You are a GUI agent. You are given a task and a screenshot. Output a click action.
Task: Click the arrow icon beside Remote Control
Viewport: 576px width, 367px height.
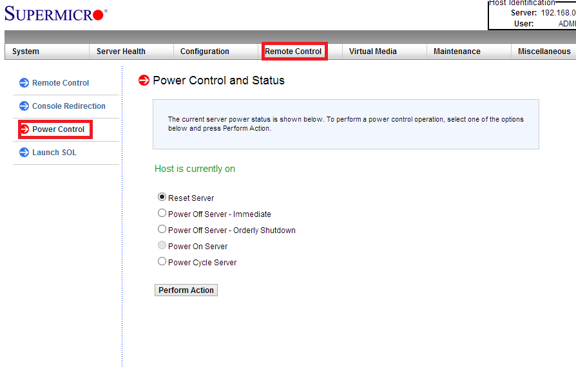24,82
